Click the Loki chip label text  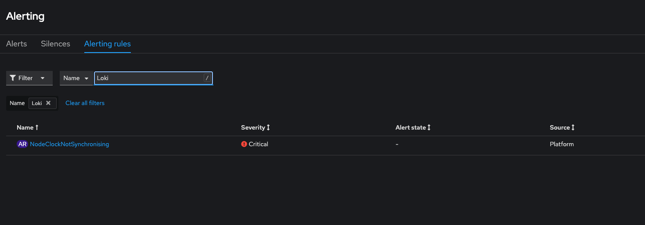pyautogui.click(x=37, y=103)
